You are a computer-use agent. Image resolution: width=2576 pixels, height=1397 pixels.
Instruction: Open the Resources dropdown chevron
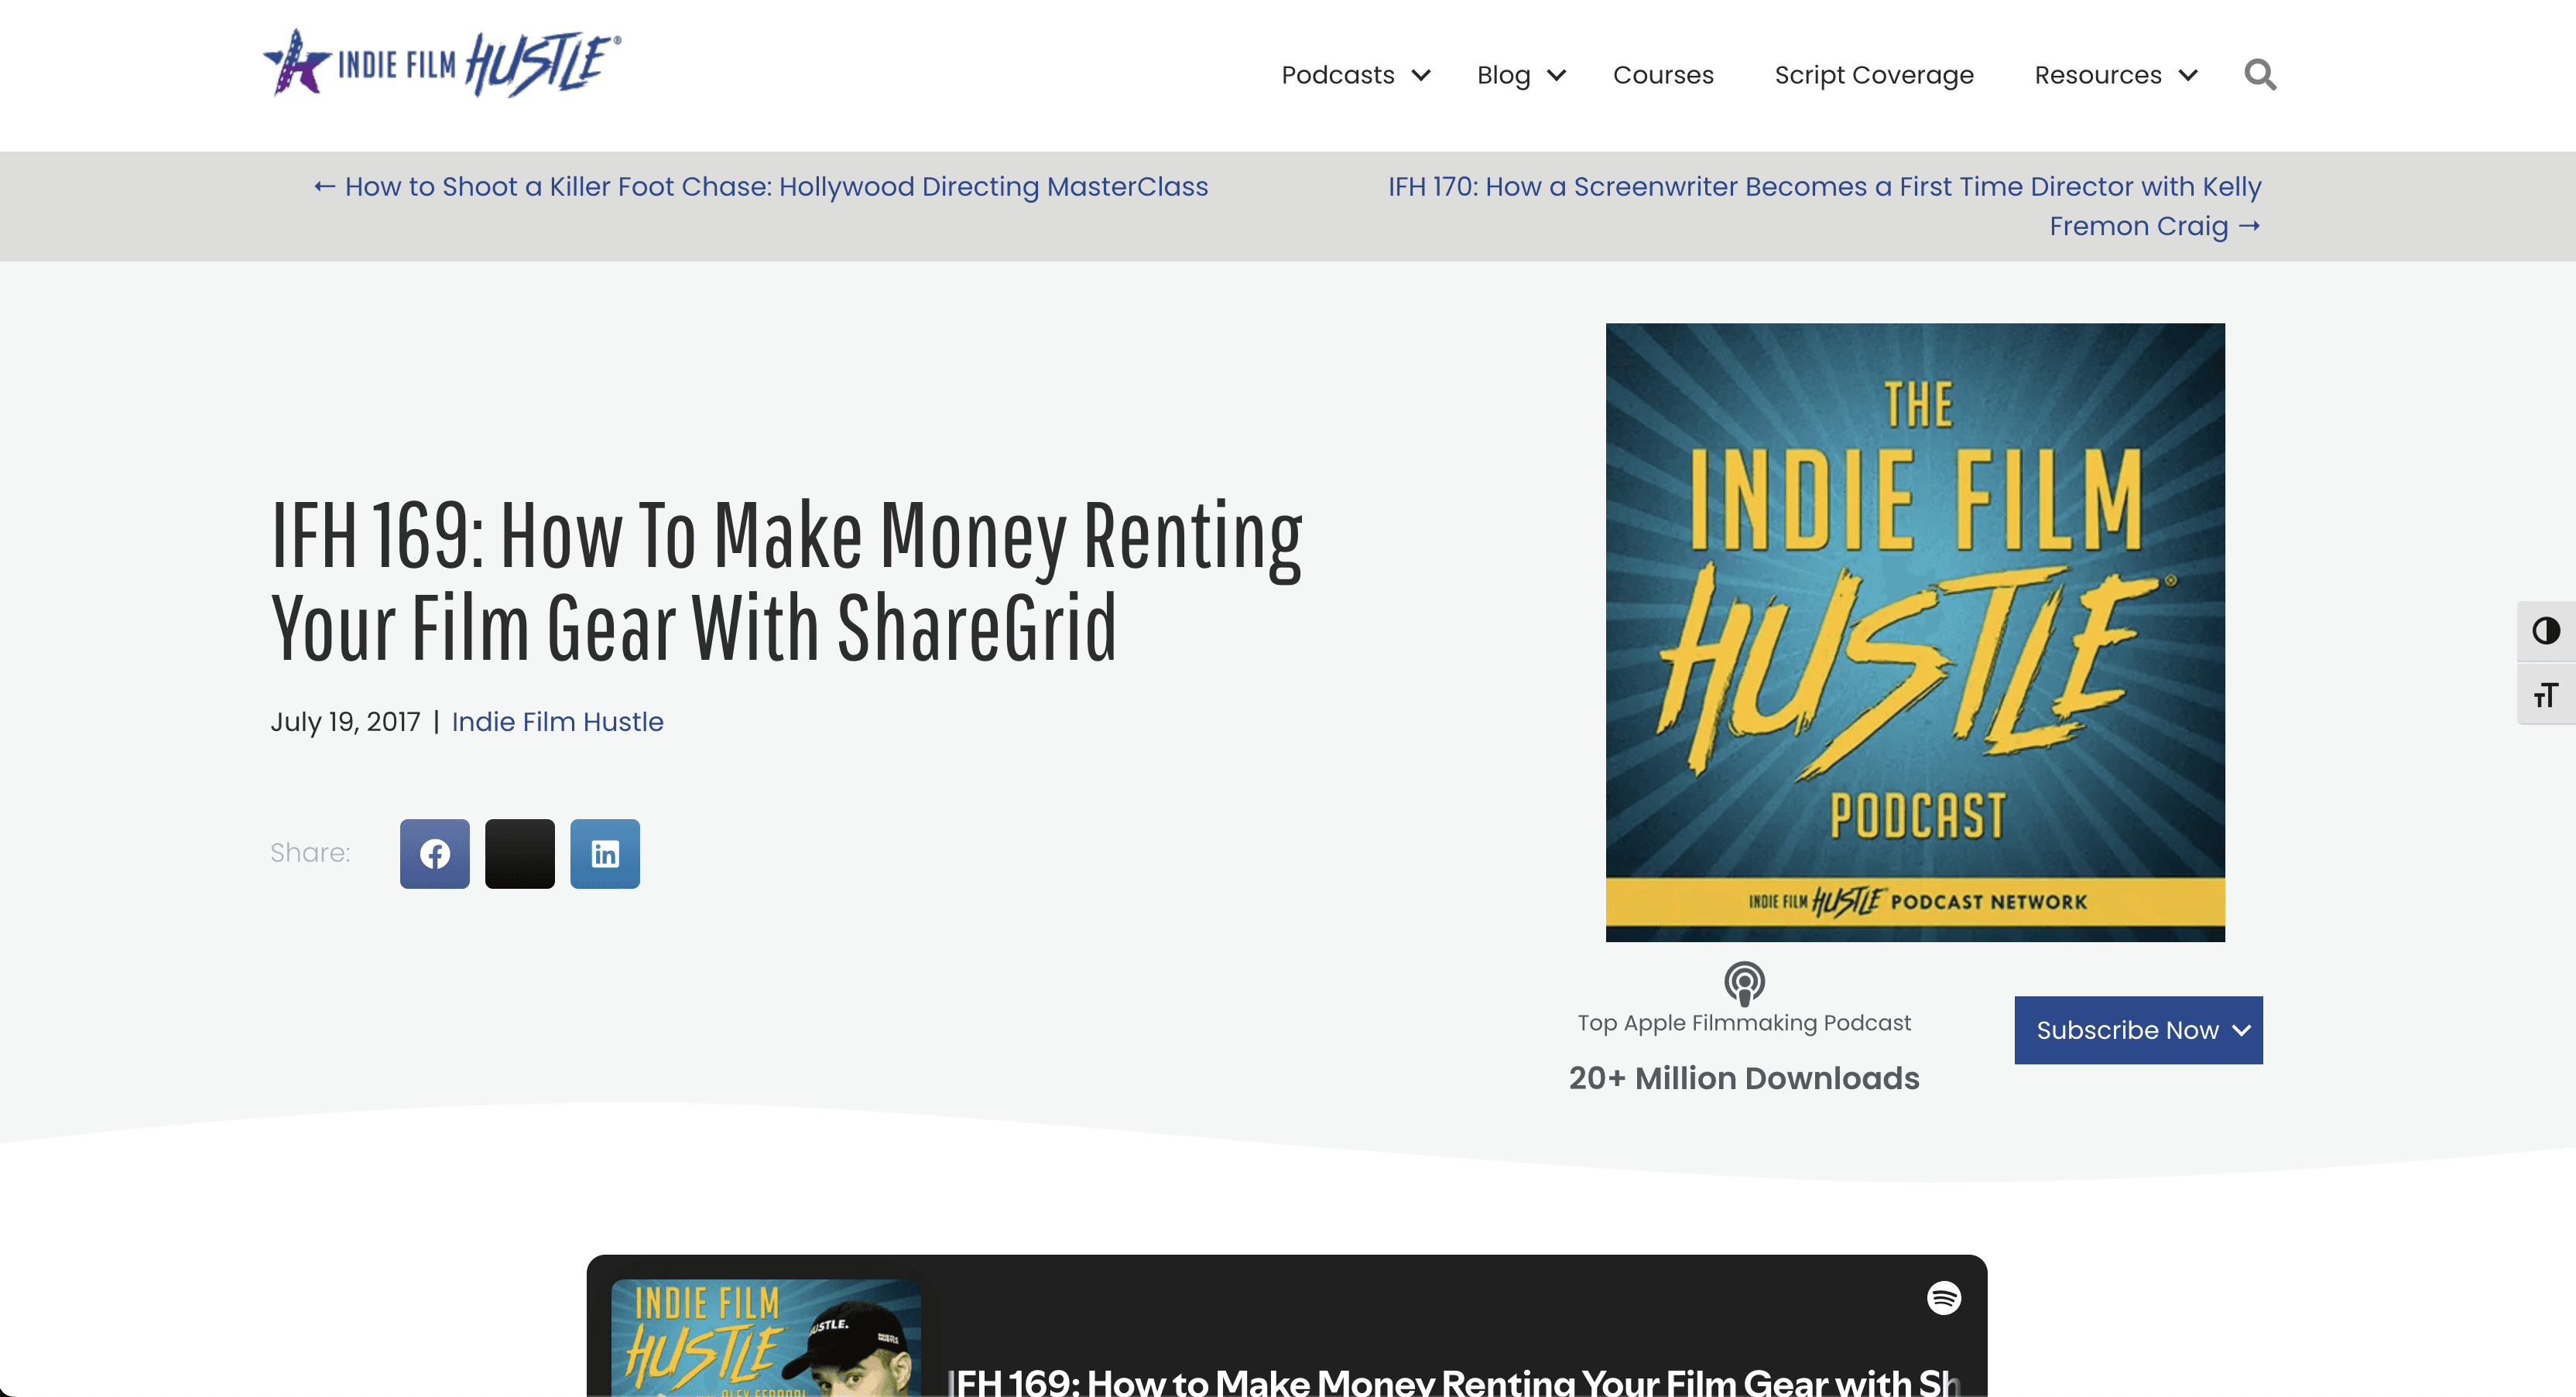(x=2188, y=76)
